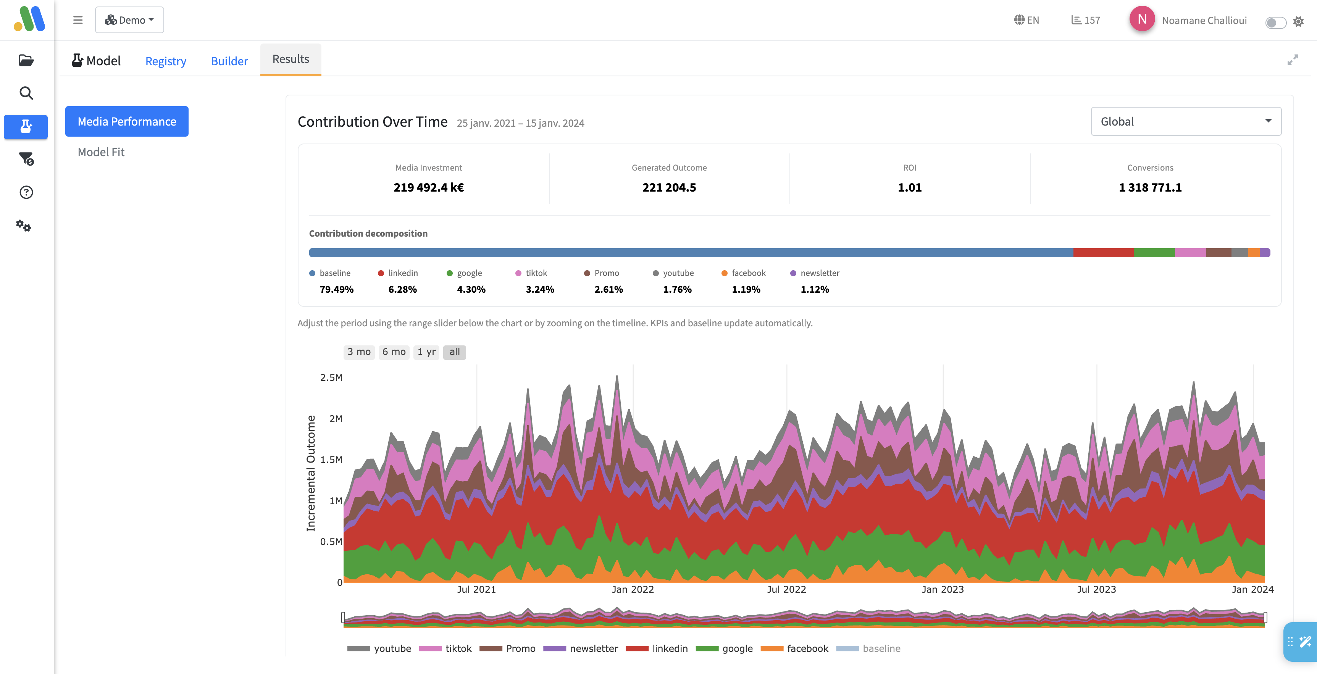
Task: Click the Jul 2022 timeline label
Action: (786, 589)
